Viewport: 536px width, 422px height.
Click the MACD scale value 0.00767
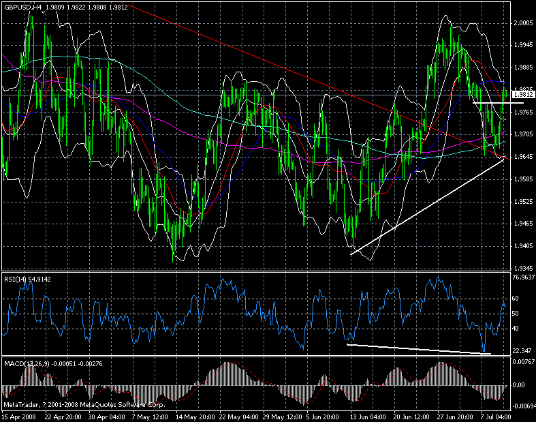523,362
